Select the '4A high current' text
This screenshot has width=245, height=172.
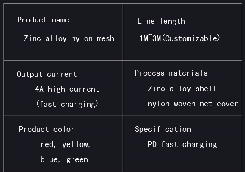(x=67, y=89)
